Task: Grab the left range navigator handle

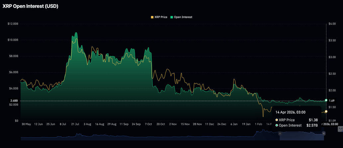Action: point(280,133)
